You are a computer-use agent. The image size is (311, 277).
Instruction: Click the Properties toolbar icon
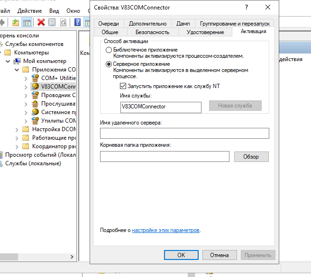click(x=52, y=23)
